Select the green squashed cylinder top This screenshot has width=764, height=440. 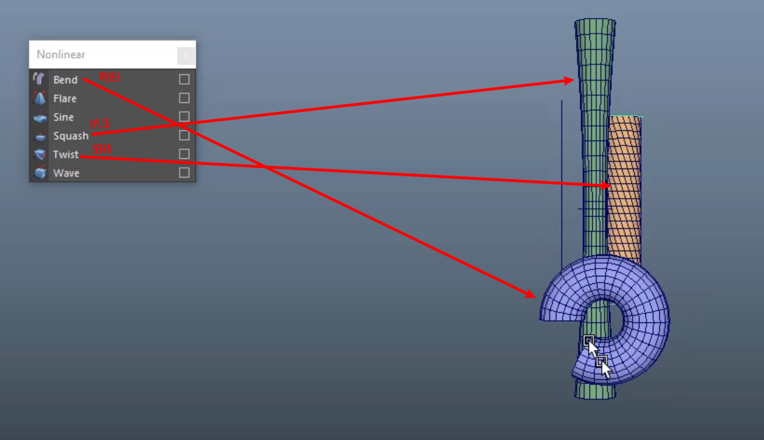point(595,49)
